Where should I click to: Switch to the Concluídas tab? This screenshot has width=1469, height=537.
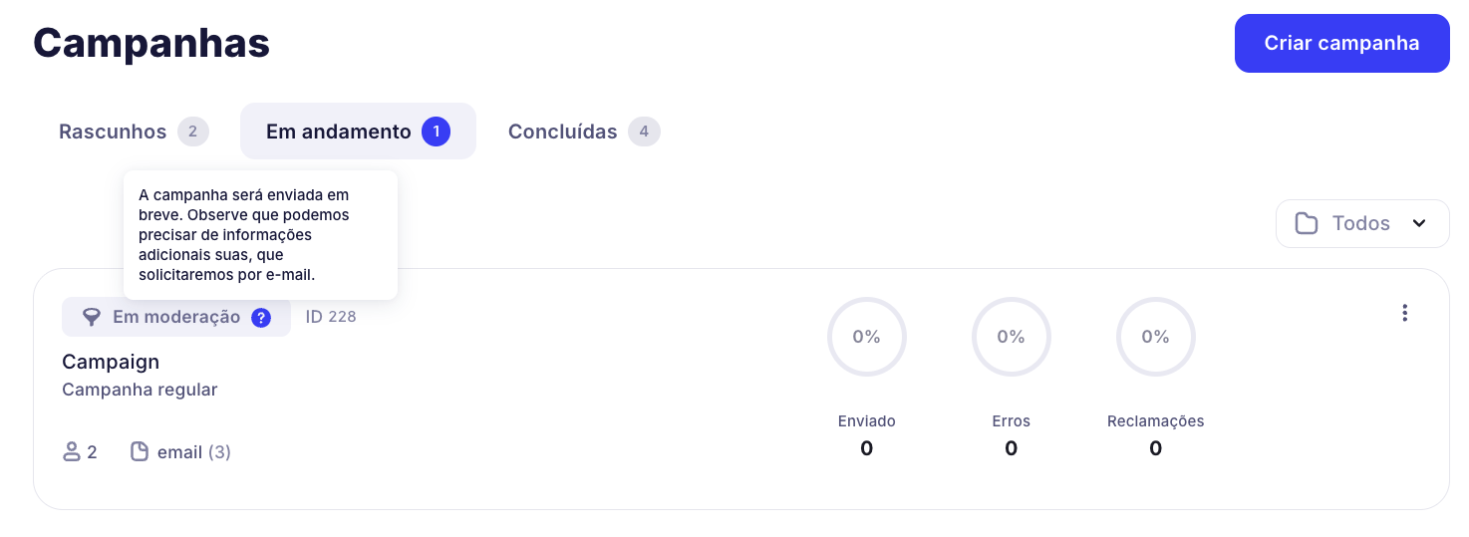pyautogui.click(x=563, y=132)
